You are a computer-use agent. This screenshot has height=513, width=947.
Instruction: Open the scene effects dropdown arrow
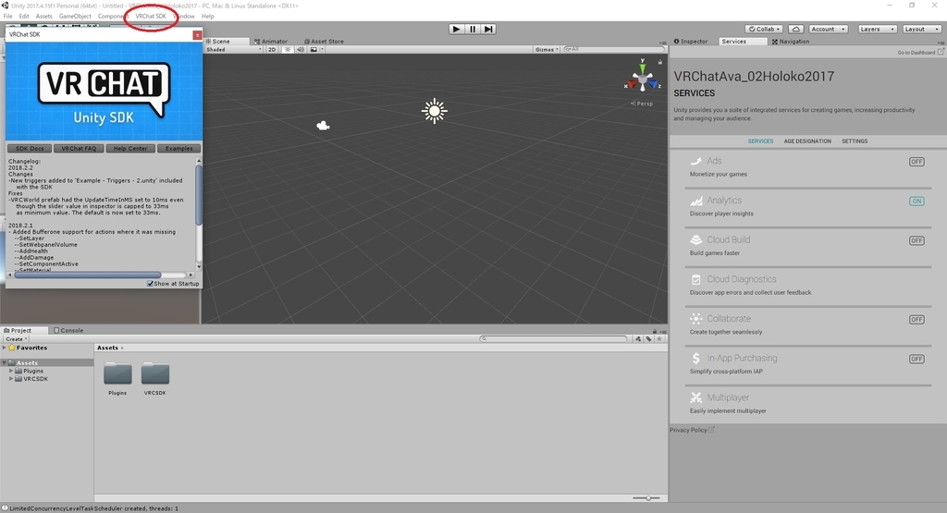(x=322, y=50)
